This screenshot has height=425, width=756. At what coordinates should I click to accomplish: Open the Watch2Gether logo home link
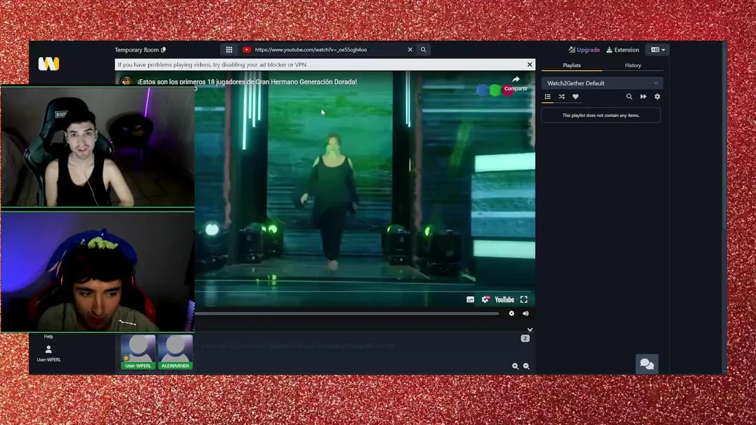click(x=48, y=64)
